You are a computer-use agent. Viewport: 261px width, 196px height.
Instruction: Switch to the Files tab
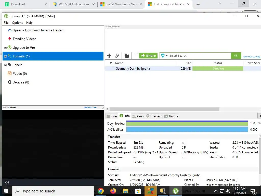click(x=112, y=116)
